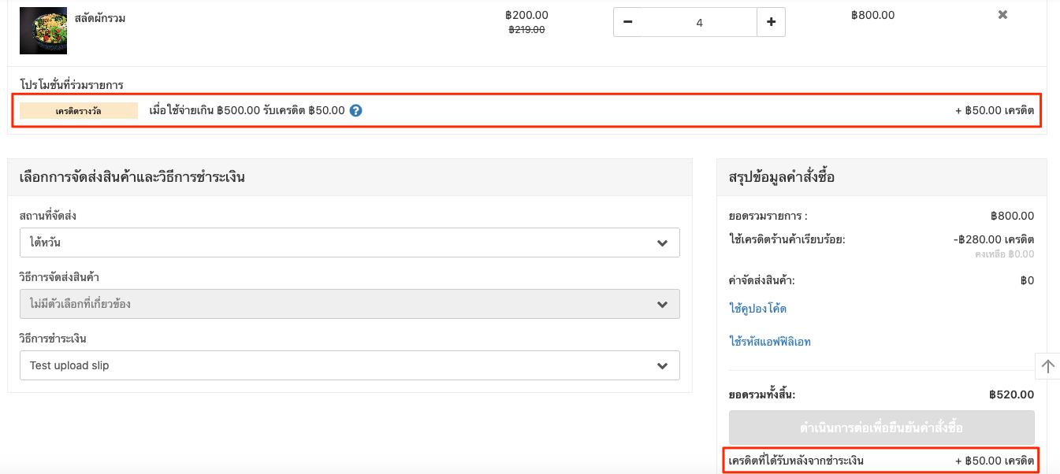Click the ยอดรวมทั้งสิ้น total ฿520.00
This screenshot has height=474, width=1060.
click(x=1012, y=395)
